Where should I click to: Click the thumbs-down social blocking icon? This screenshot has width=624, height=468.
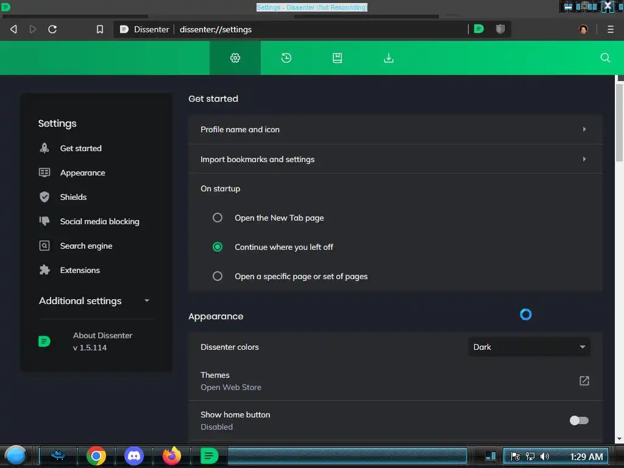tap(44, 221)
